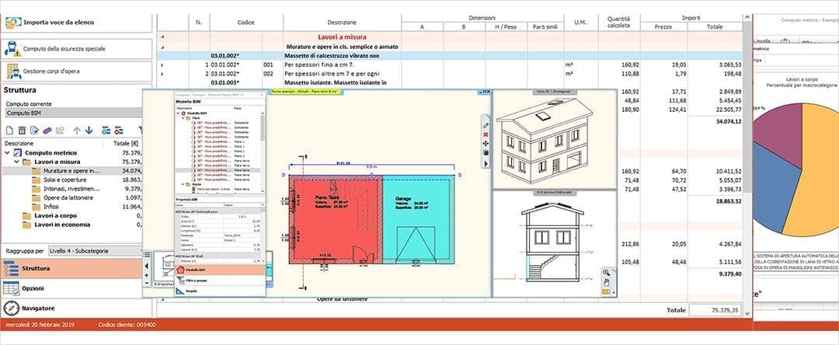Collapse the Lavori a misura folder node
This screenshot has width=839, height=345.
tap(16, 162)
